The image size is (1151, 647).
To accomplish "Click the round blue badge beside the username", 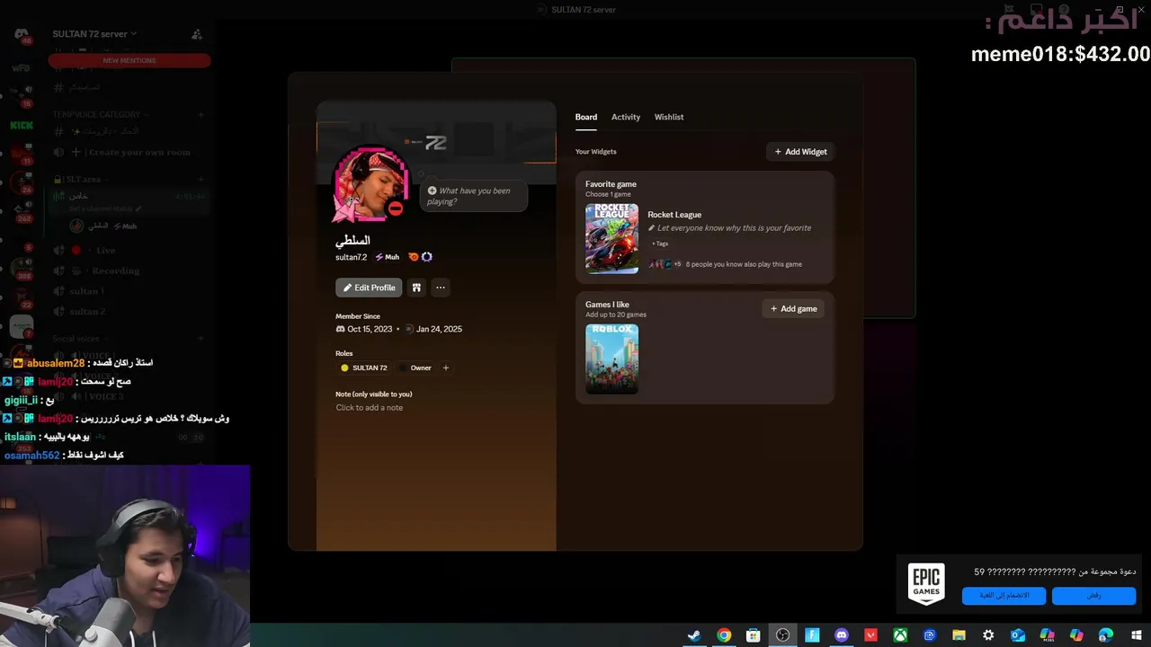I will (x=426, y=257).
